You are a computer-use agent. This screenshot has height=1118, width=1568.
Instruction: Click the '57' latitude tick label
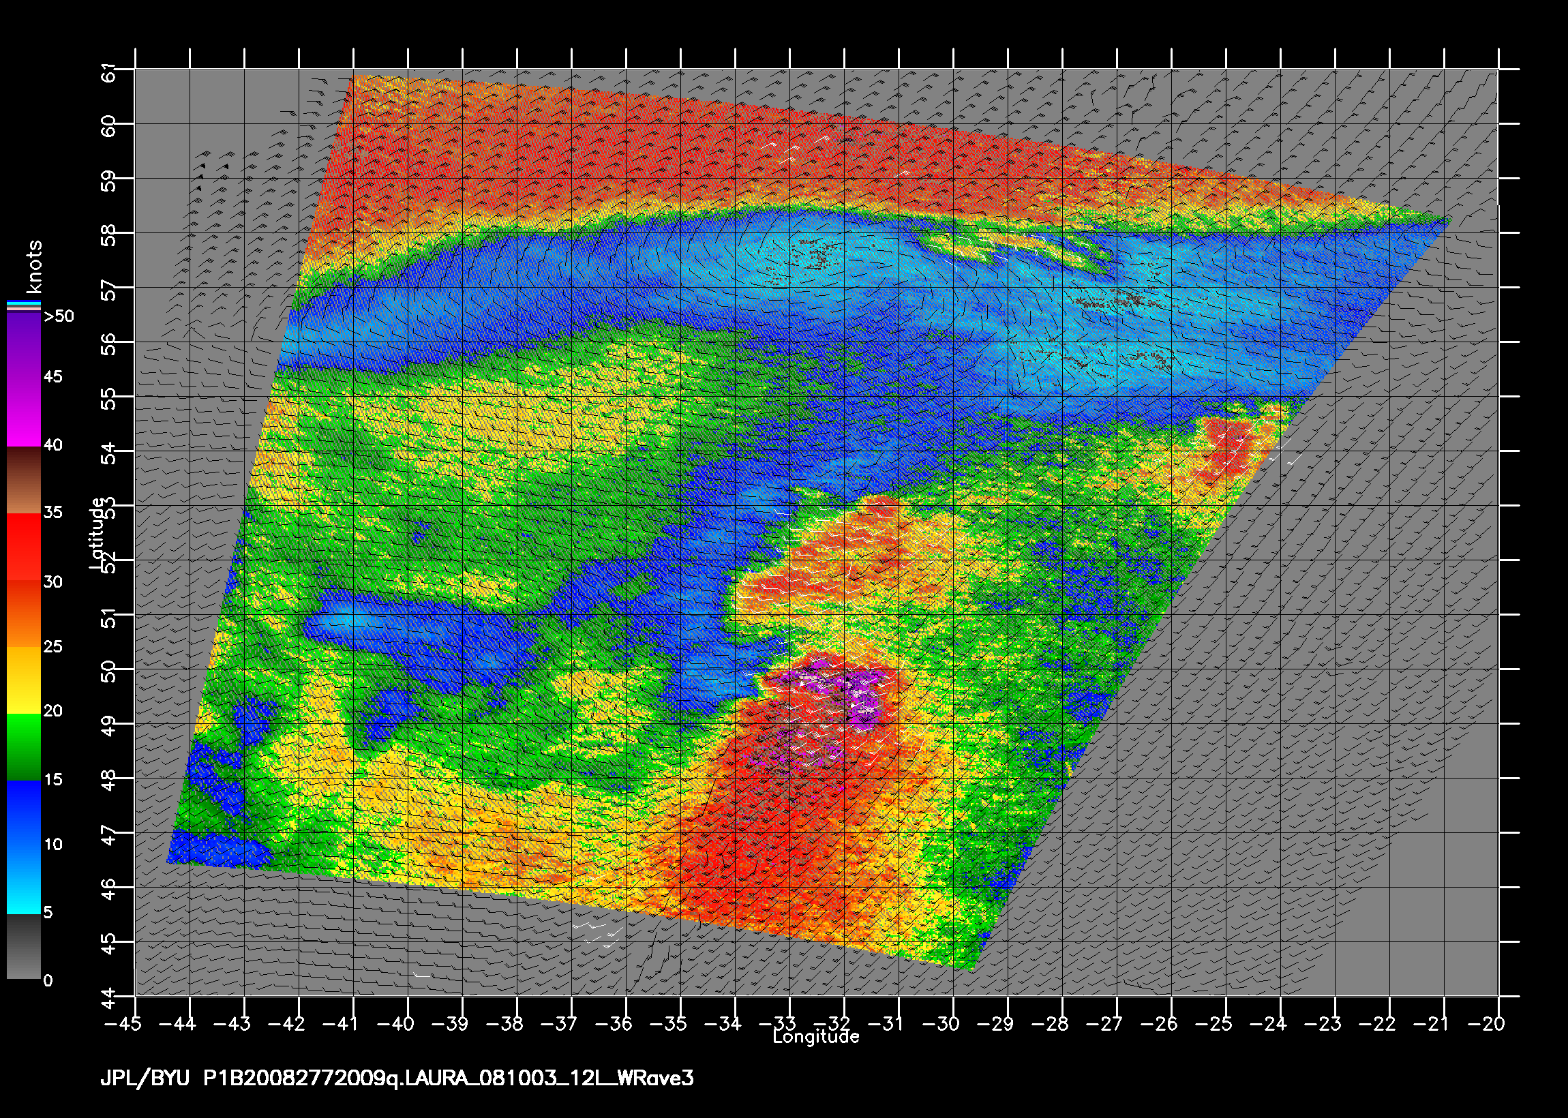click(x=108, y=290)
